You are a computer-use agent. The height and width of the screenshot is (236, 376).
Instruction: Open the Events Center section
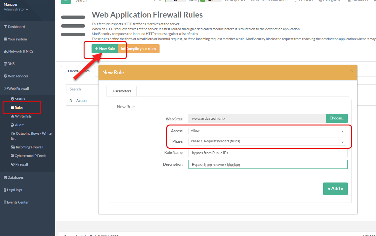point(18,202)
